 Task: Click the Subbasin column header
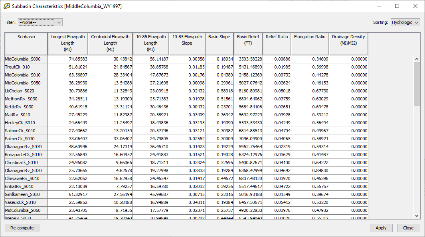coord(26,44)
